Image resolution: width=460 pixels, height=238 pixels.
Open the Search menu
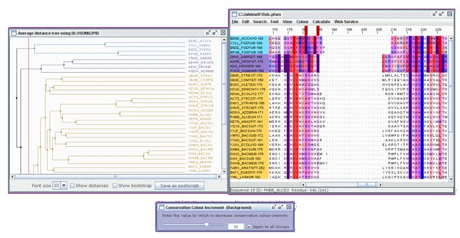(x=260, y=22)
